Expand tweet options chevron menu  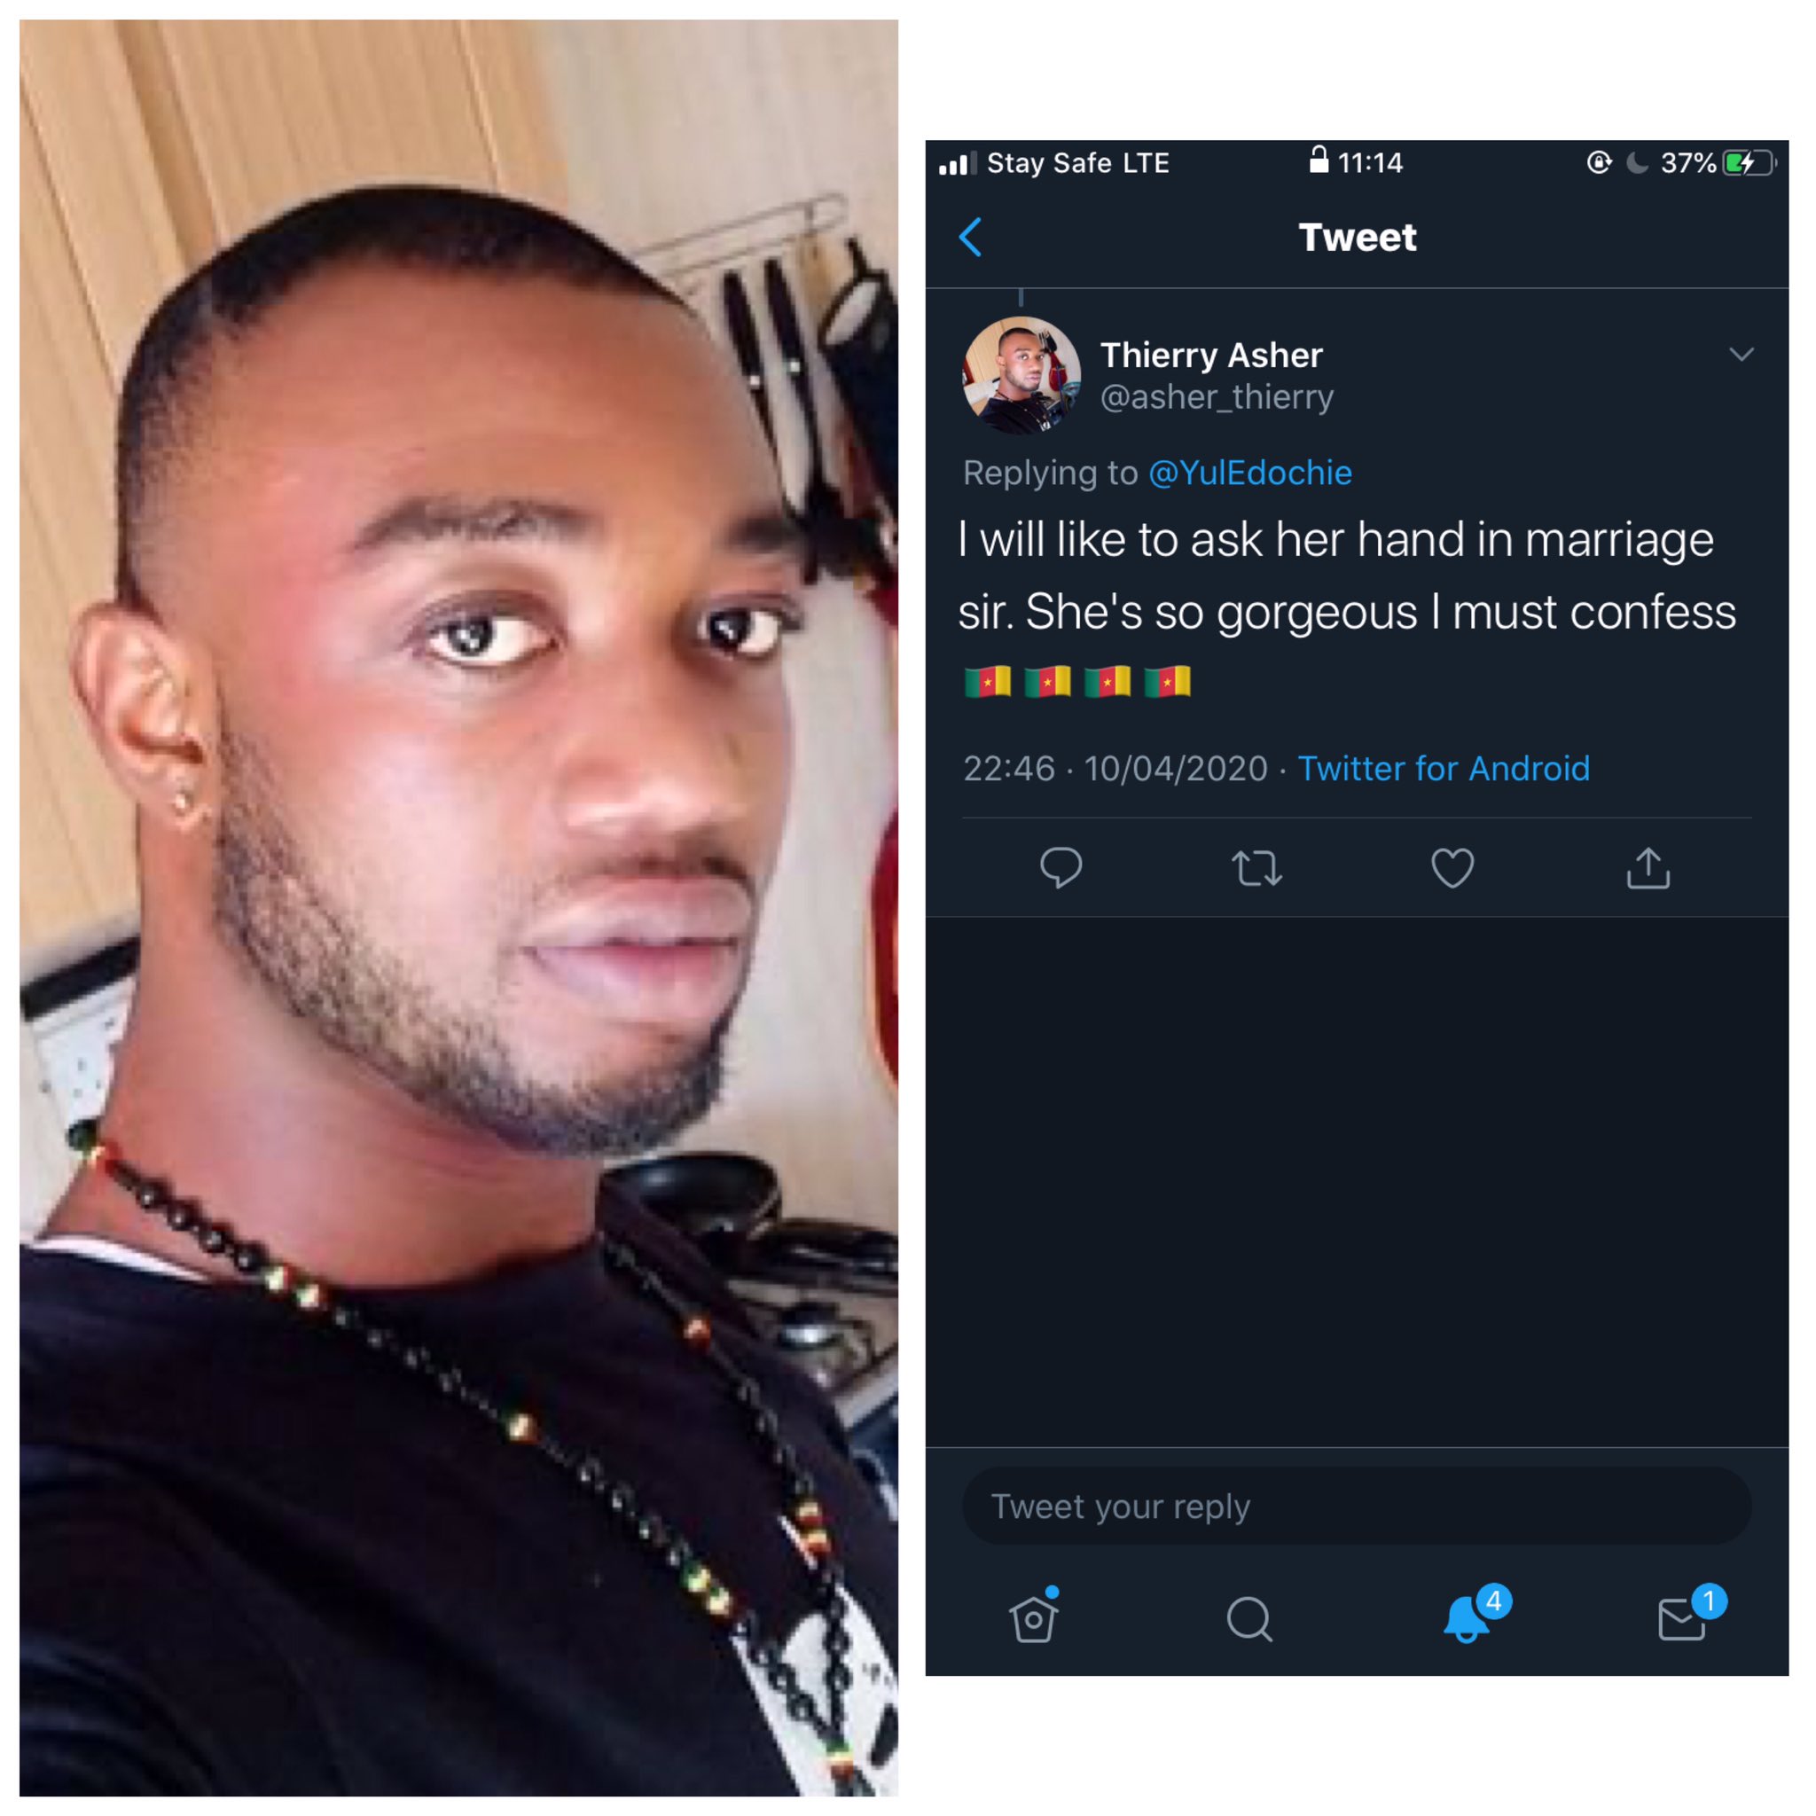[x=1741, y=355]
